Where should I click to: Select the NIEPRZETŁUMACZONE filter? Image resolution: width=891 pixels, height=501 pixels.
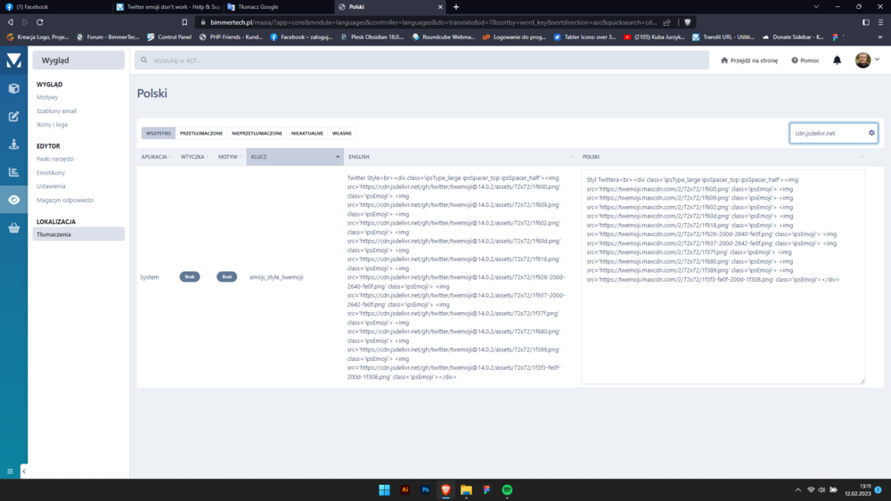(257, 133)
